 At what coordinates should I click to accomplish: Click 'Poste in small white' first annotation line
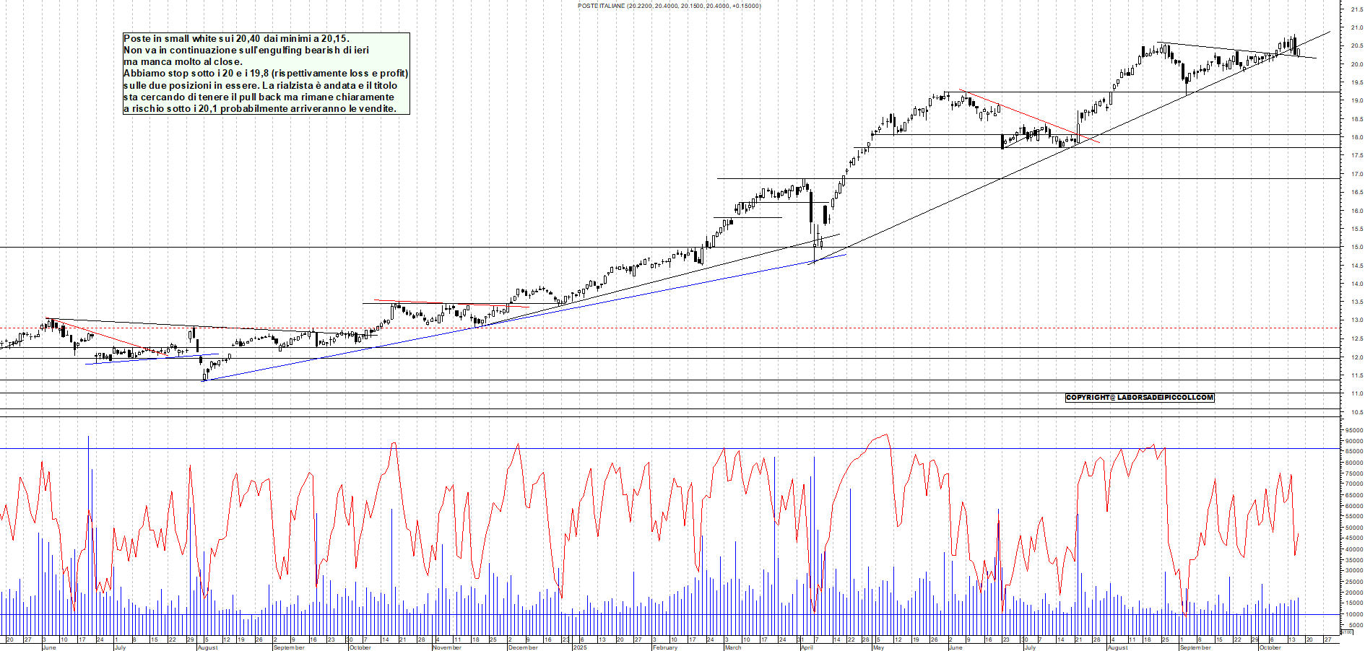[x=236, y=39]
